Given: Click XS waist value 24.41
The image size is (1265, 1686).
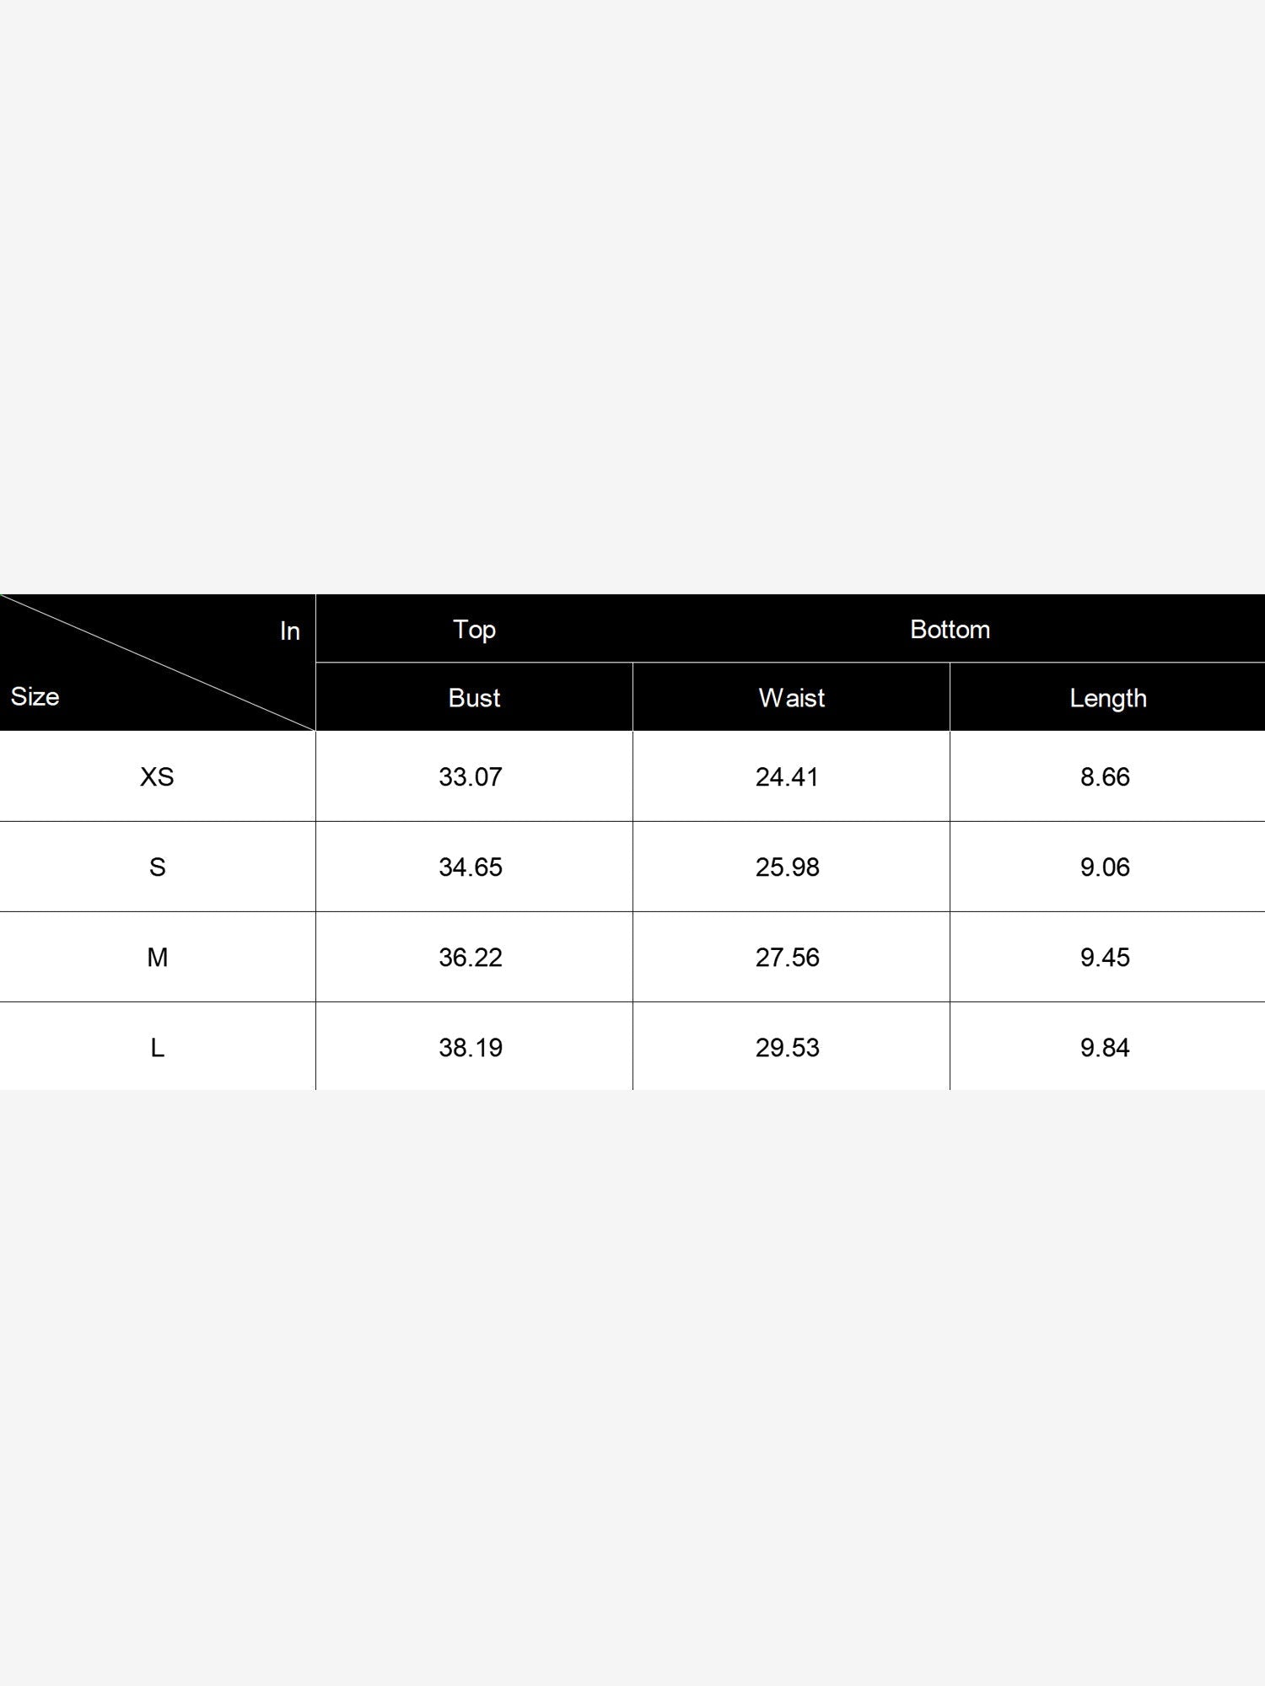Looking at the screenshot, I should click(x=787, y=776).
